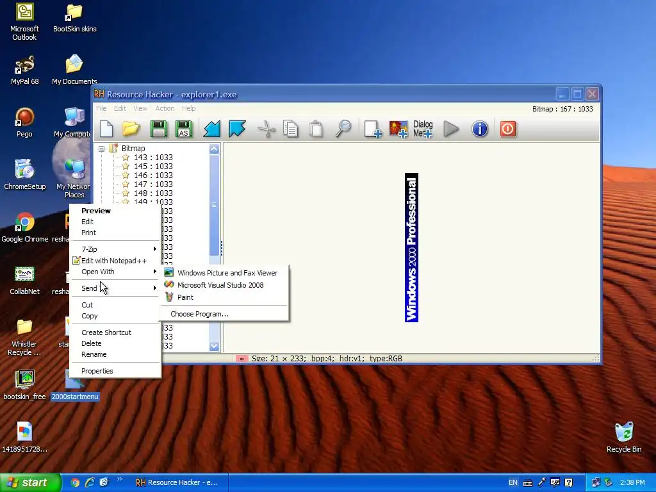The height and width of the screenshot is (492, 656).
Task: Open the View menu
Action: (x=140, y=108)
